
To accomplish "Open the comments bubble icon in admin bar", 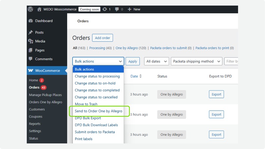I will (117, 9).
